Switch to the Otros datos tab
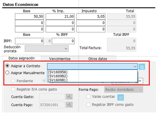Screen dimensions: 158x113 coord(98,59)
